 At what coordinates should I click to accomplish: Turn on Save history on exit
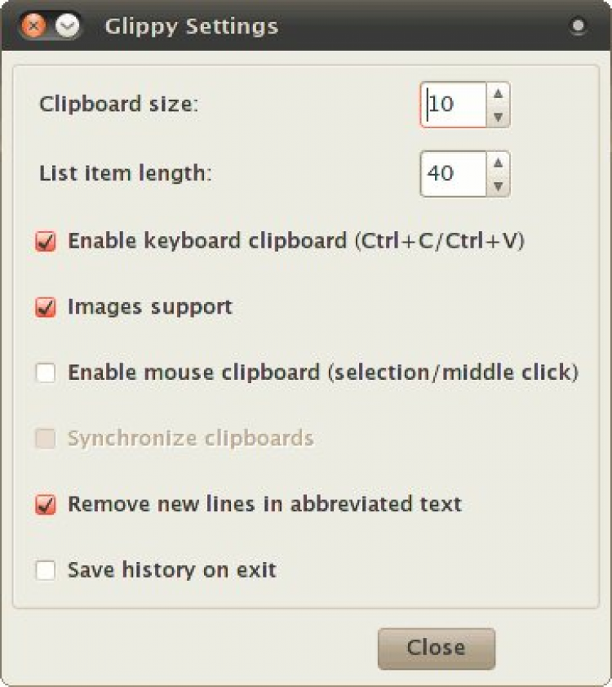click(46, 570)
